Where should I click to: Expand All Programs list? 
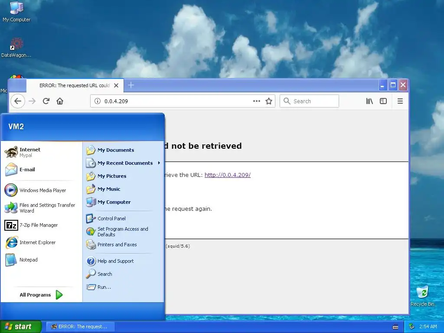[41, 295]
